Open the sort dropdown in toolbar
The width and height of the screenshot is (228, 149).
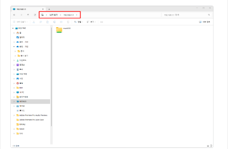(x=79, y=22)
